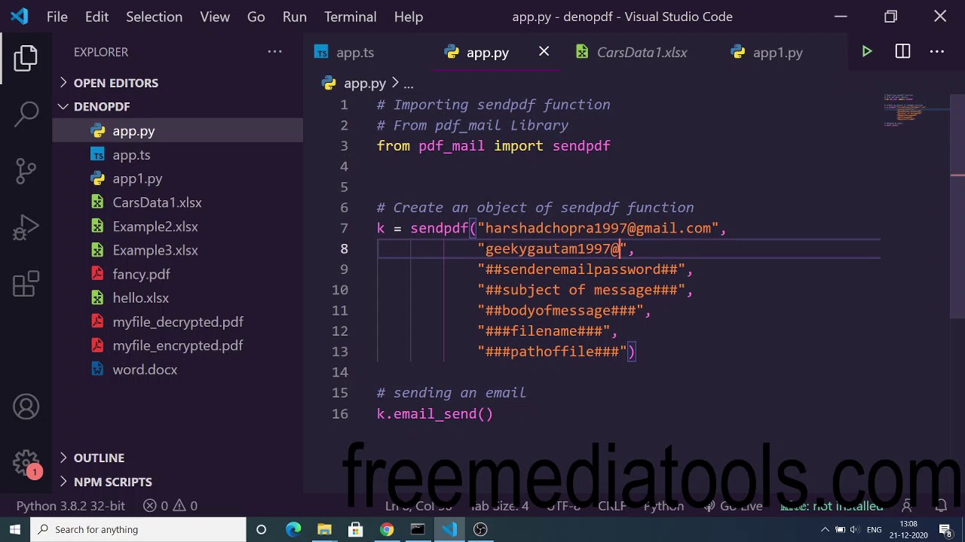Viewport: 965px width, 542px height.
Task: Collapse the DENOPDF folder section
Action: tap(102, 107)
